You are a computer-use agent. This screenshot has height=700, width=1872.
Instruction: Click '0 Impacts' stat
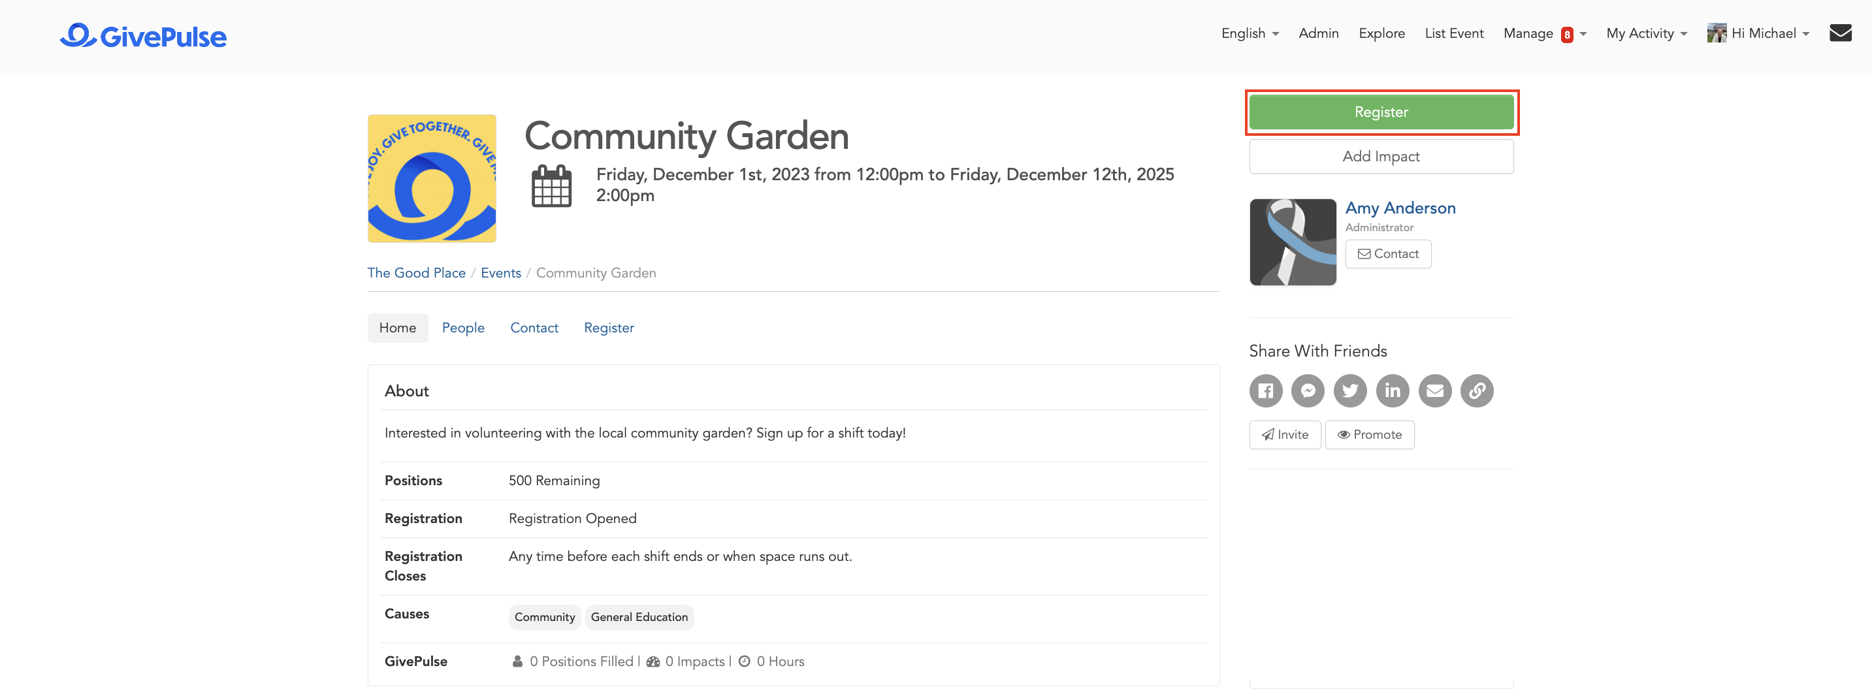(694, 661)
